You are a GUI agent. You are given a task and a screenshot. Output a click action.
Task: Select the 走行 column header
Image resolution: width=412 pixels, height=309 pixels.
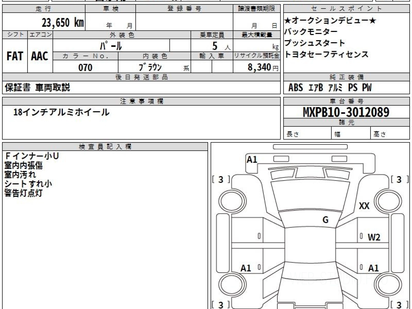[44, 9]
